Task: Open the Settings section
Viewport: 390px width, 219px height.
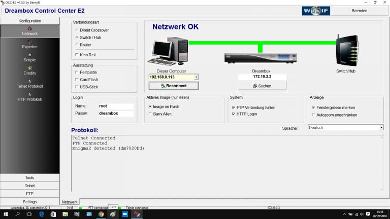Action: (x=29, y=202)
